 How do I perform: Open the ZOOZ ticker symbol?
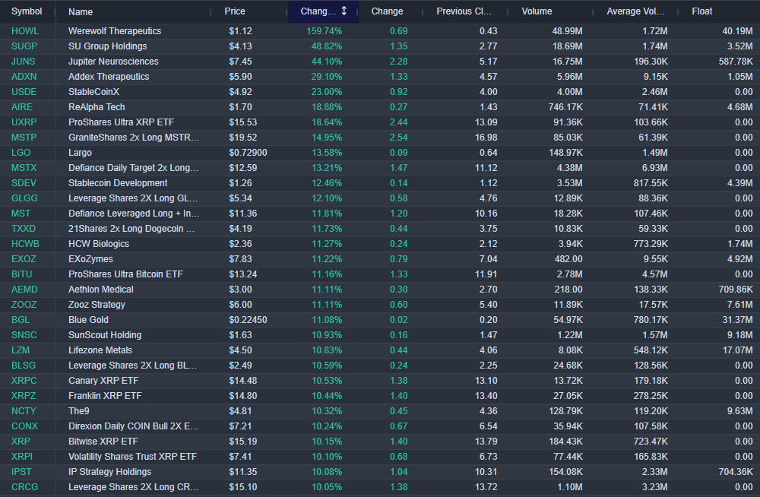24,305
